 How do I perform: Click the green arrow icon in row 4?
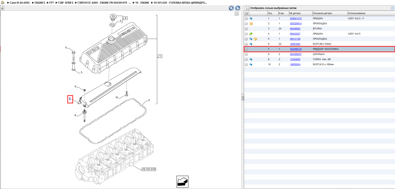[251, 34]
